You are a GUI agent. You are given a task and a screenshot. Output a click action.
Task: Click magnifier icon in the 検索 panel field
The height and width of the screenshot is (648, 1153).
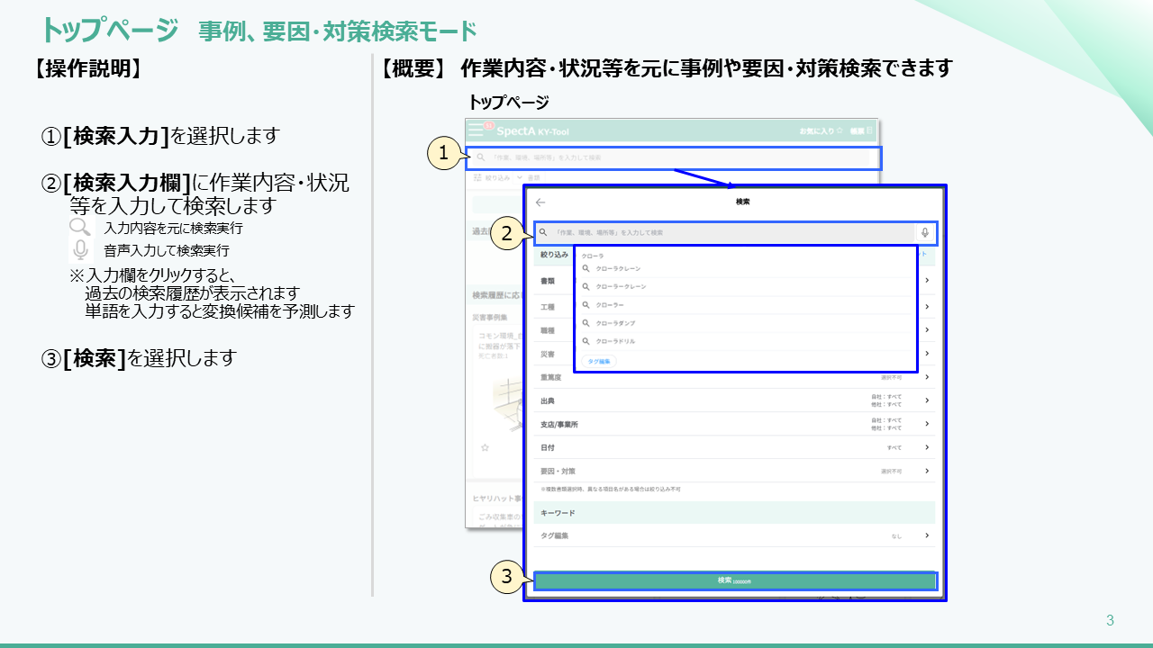[543, 233]
